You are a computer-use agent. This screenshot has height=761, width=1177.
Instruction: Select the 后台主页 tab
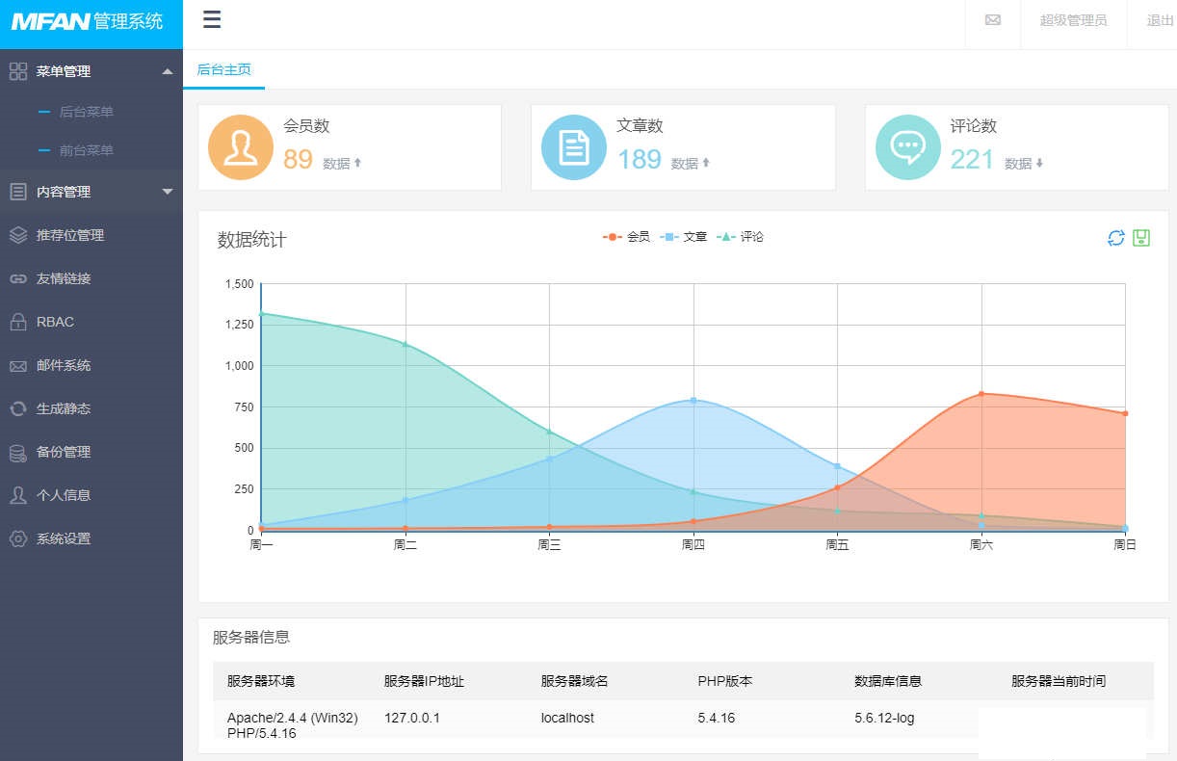pos(223,69)
